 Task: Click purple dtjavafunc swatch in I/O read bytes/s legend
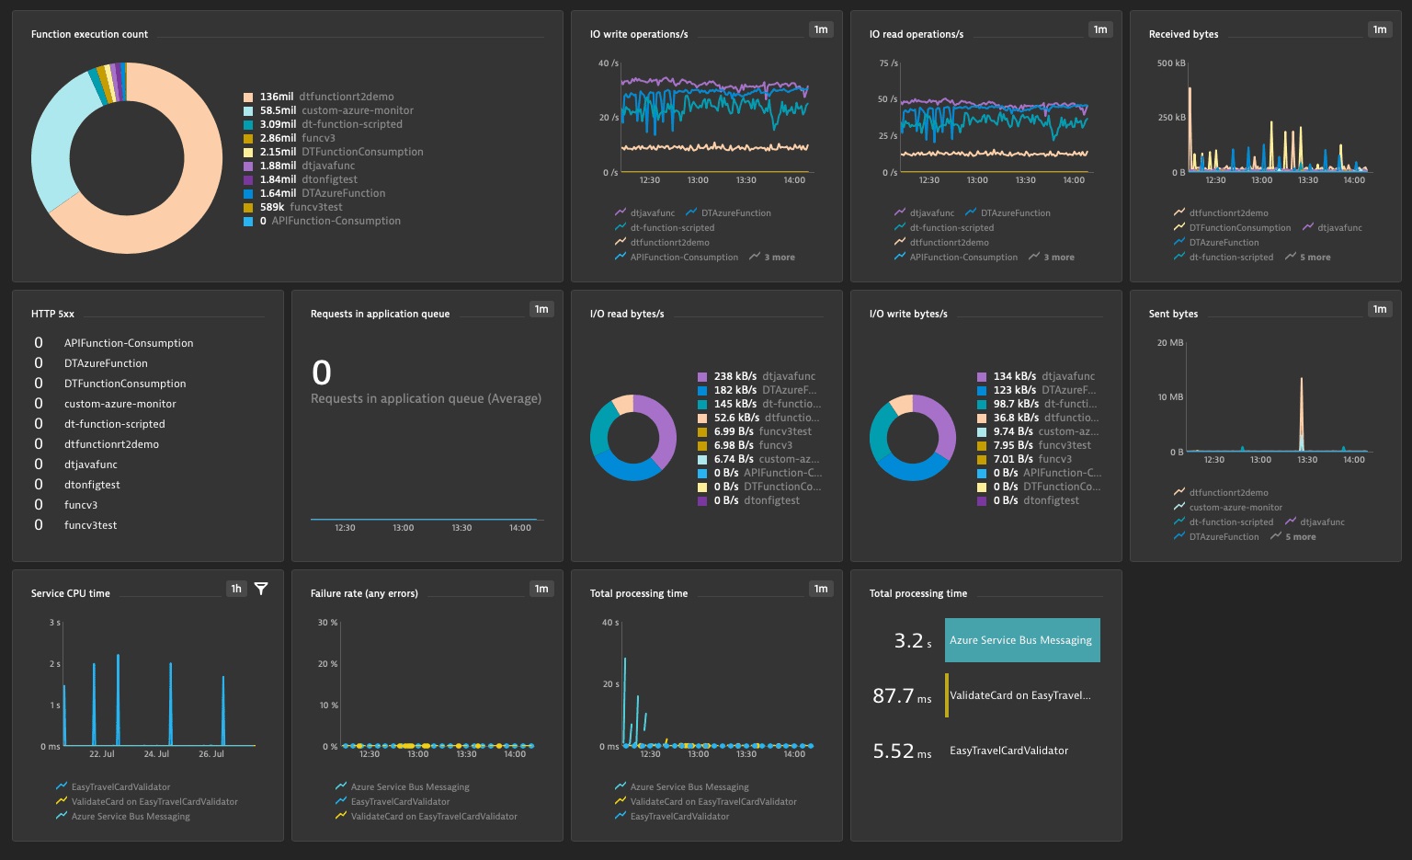(x=702, y=376)
